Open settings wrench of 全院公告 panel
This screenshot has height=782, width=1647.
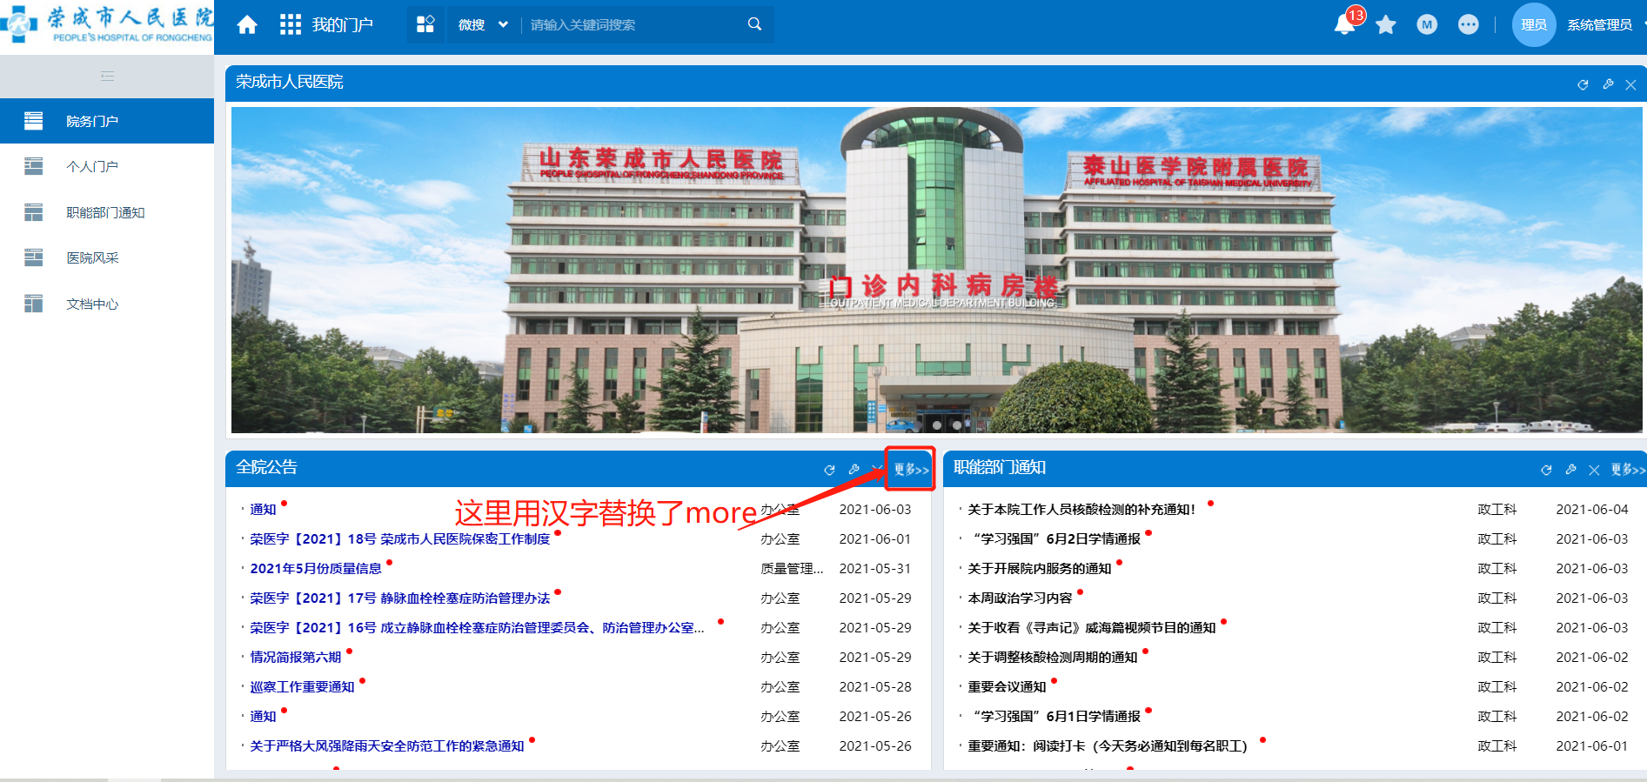click(854, 470)
